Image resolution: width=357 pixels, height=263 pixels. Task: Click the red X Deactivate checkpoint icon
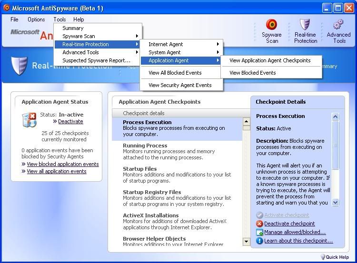click(259, 224)
